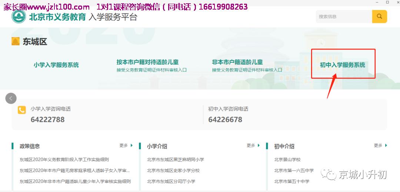This screenshot has height=192, width=400.
Task: Click the 小学入学咨询电话 label
Action: click(50, 109)
